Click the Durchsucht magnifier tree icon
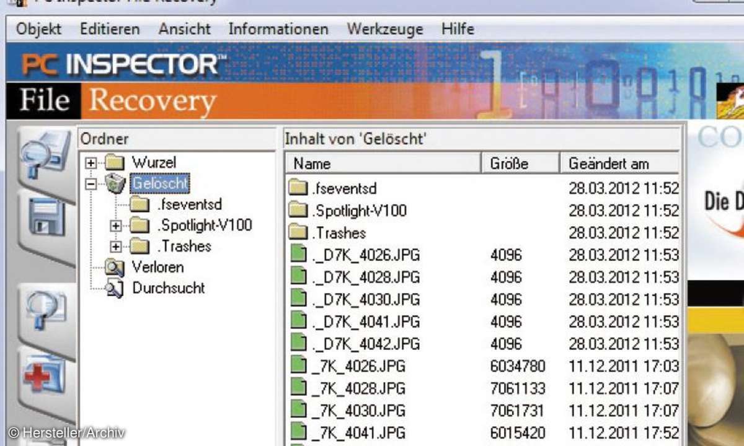This screenshot has height=446, width=744. coord(114,289)
